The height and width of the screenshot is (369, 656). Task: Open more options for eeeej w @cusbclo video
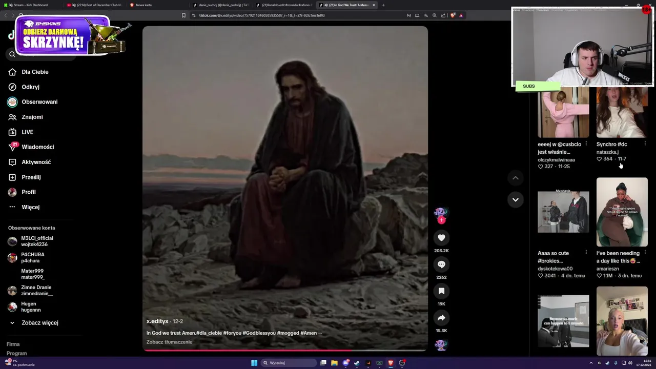(586, 143)
